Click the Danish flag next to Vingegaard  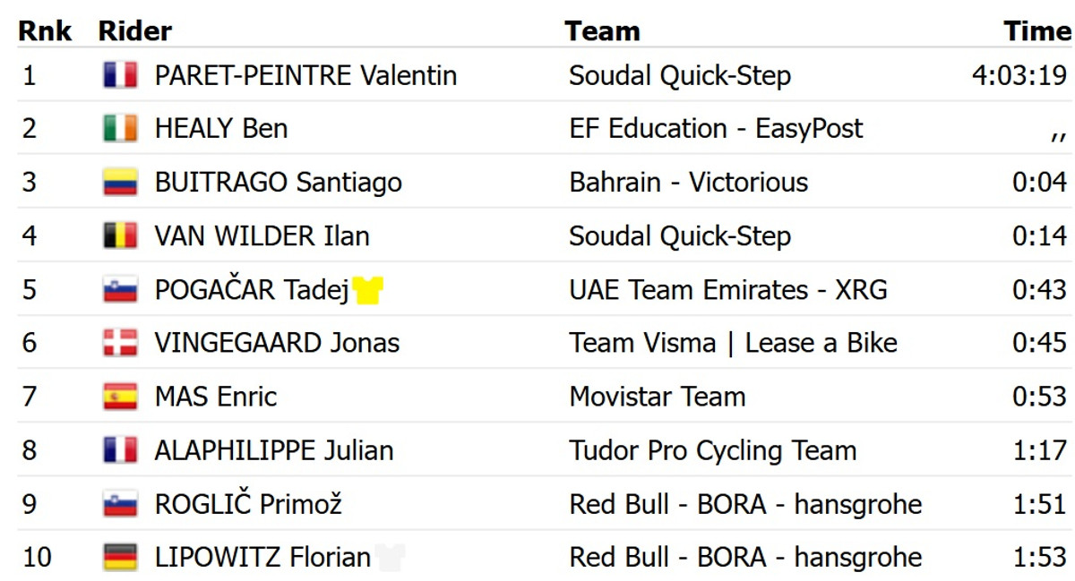point(120,343)
